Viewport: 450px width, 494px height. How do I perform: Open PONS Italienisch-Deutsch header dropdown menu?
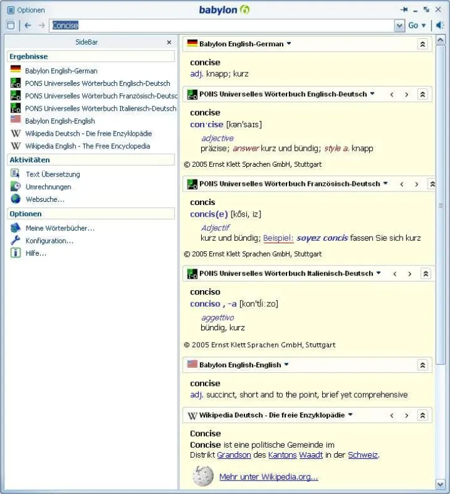tap(378, 273)
